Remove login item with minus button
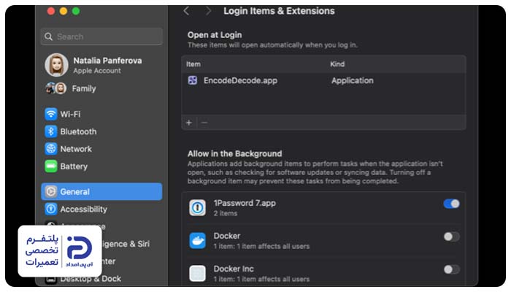The image size is (511, 292). 204,123
